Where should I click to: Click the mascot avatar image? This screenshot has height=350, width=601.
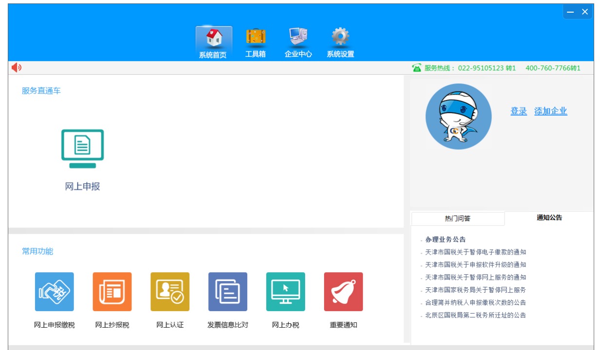458,117
